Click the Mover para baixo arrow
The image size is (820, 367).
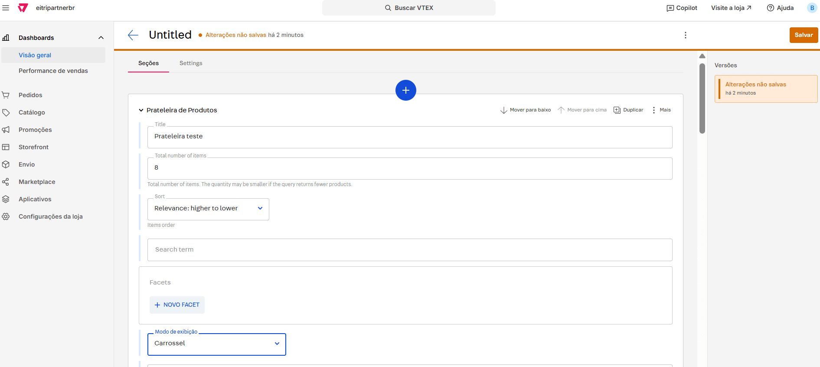coord(504,110)
